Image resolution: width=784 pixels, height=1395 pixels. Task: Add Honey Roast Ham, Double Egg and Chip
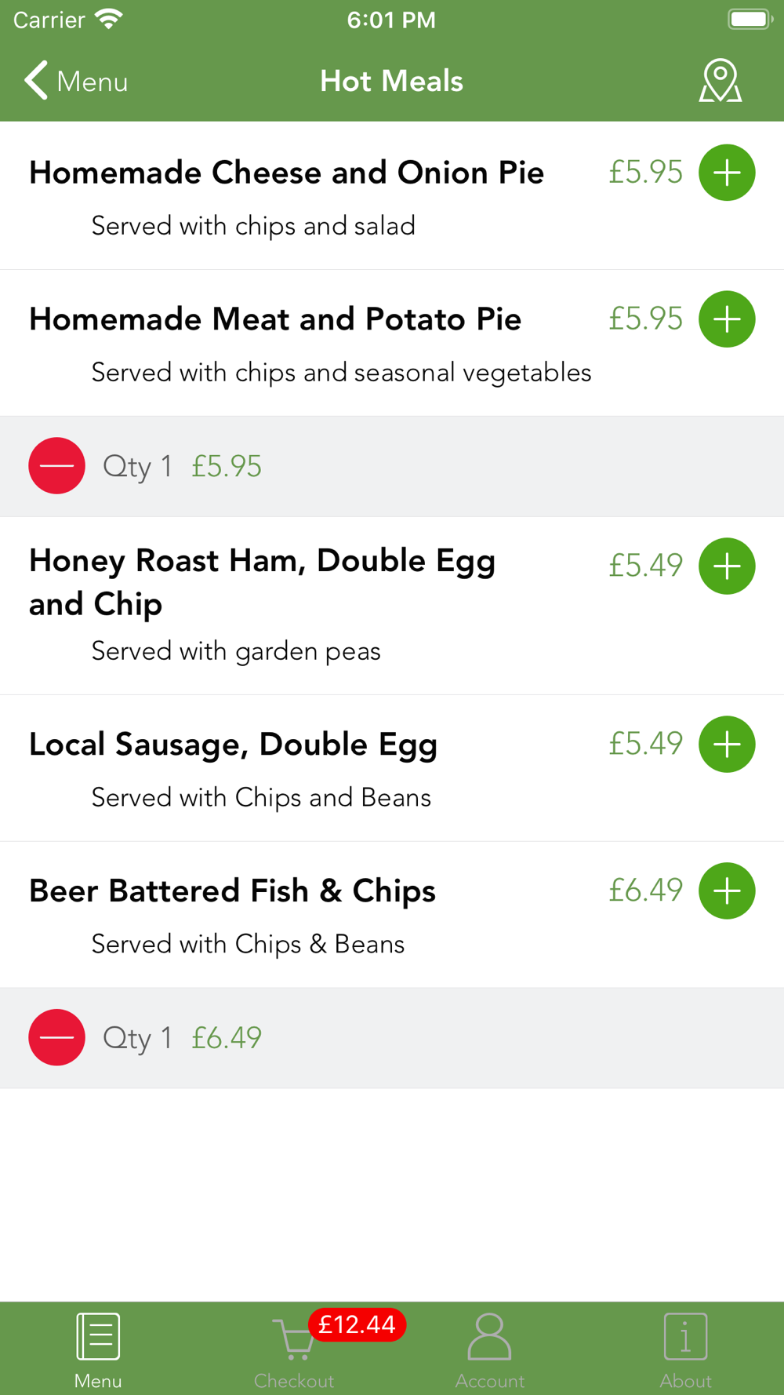click(x=727, y=566)
